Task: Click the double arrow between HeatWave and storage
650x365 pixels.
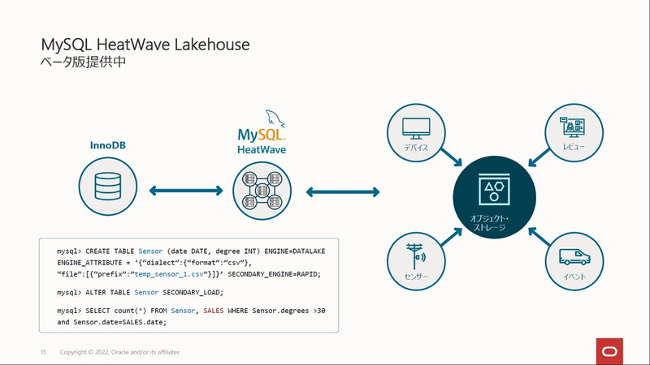Action: click(x=343, y=192)
